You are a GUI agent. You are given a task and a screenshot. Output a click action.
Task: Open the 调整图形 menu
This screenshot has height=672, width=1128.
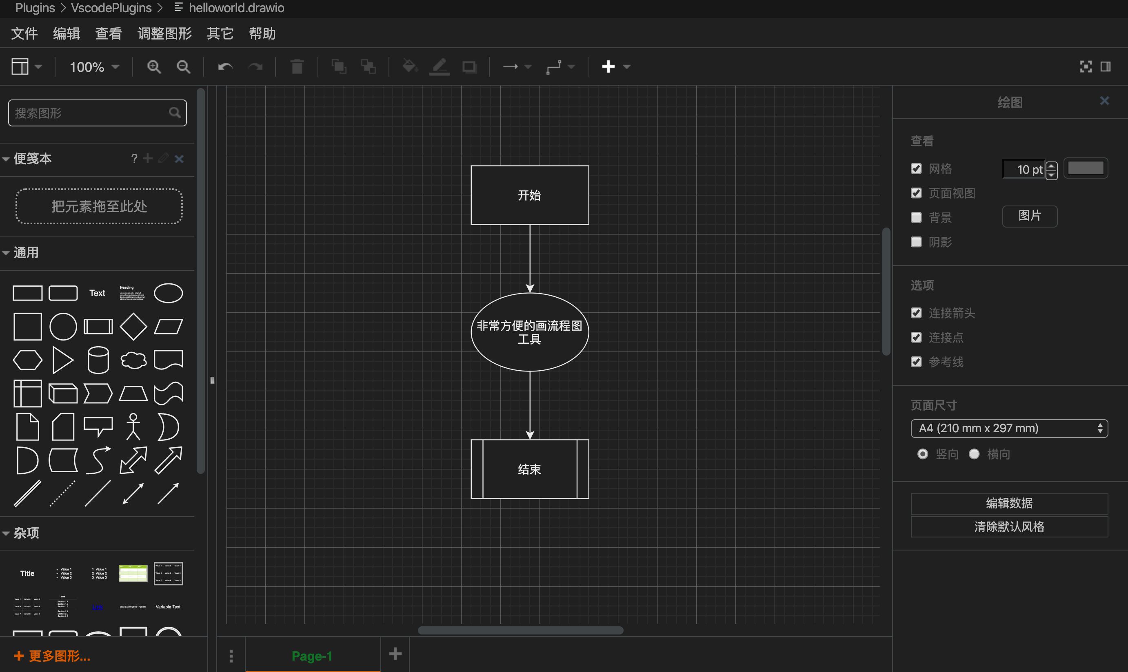click(164, 33)
